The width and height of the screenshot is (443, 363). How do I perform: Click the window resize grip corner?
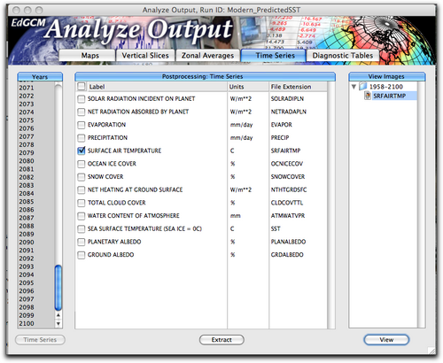(x=431, y=351)
